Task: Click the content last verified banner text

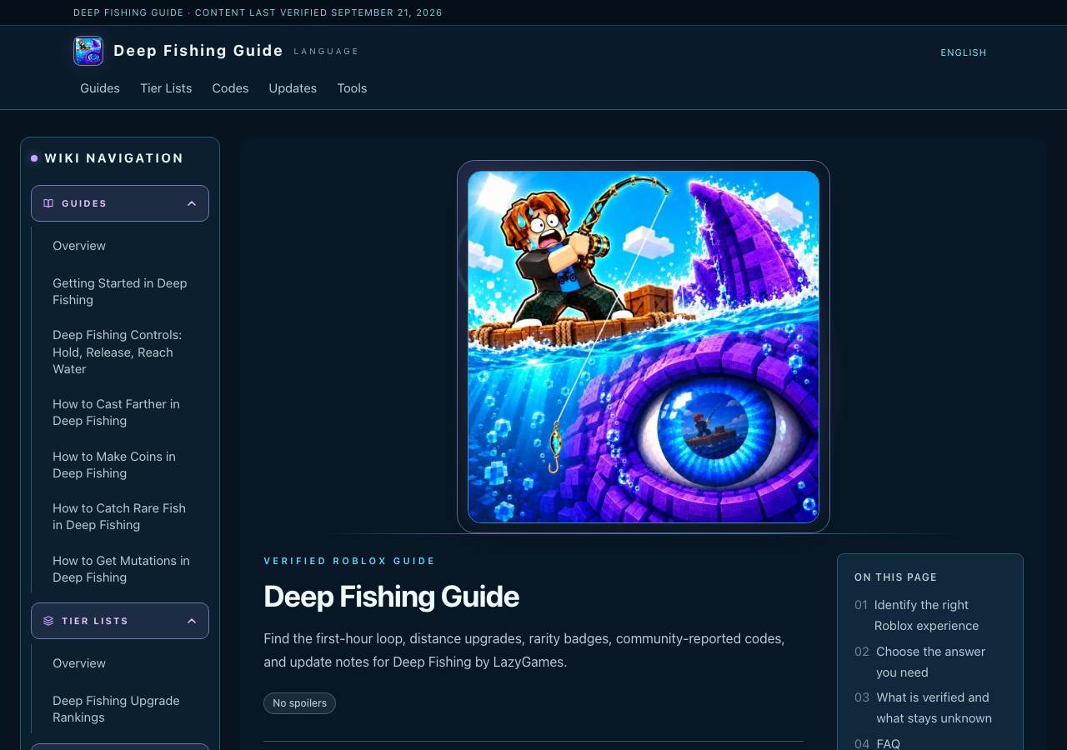Action: pos(258,12)
